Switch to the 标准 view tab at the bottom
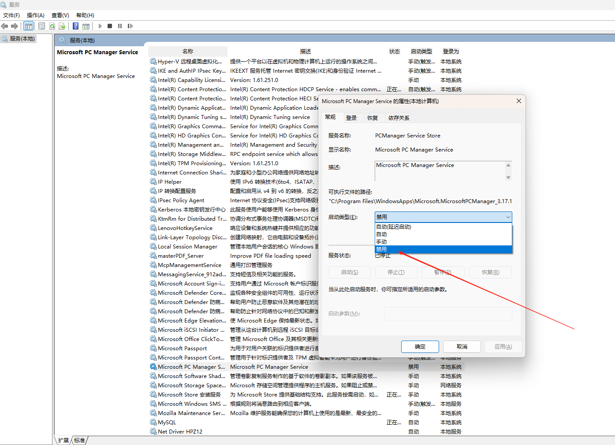The height and width of the screenshot is (445, 615). coord(79,440)
